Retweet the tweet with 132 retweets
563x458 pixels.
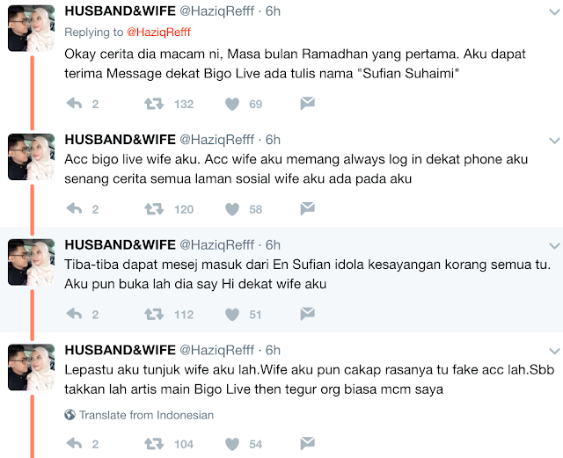click(x=154, y=104)
